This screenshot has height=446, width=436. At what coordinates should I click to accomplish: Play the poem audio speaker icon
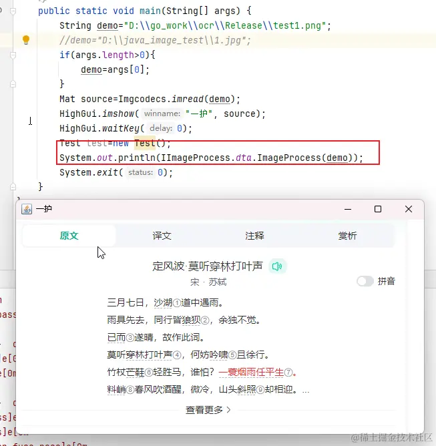(277, 266)
